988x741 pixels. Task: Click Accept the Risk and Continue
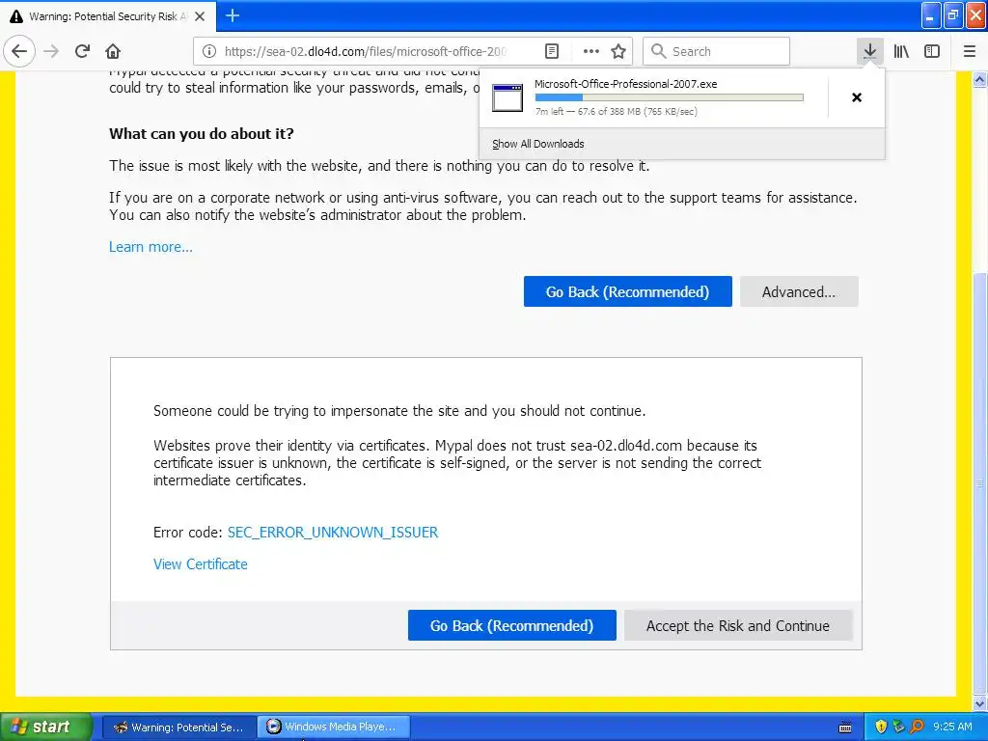click(738, 625)
